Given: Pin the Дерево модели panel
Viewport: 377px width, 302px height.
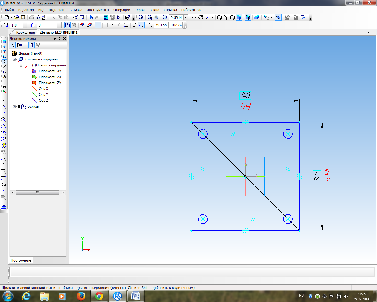Looking at the screenshot, I should [x=59, y=39].
